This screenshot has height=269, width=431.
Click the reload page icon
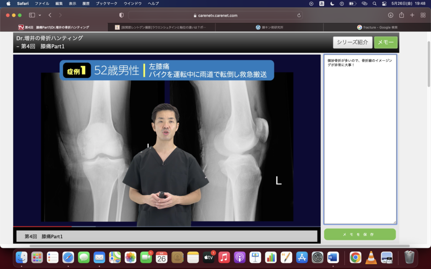299,15
